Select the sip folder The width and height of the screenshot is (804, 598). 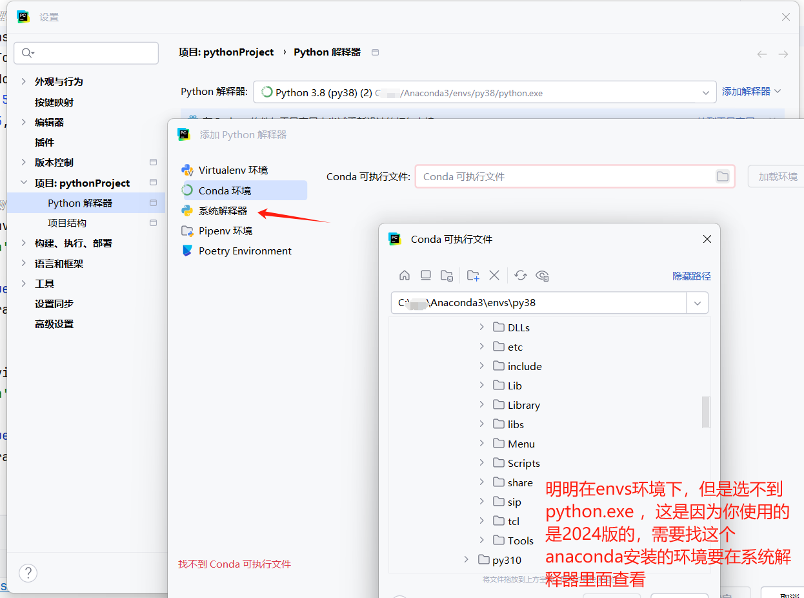[x=507, y=502]
